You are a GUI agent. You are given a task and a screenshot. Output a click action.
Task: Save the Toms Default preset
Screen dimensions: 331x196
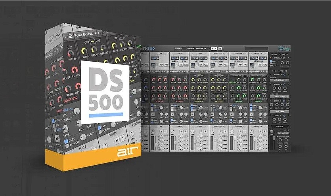(x=207, y=72)
